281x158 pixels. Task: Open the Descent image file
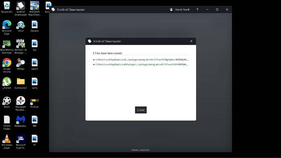(35, 26)
